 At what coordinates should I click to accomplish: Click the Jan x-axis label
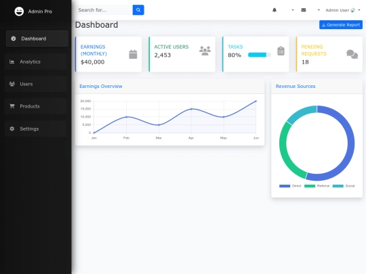[94, 138]
